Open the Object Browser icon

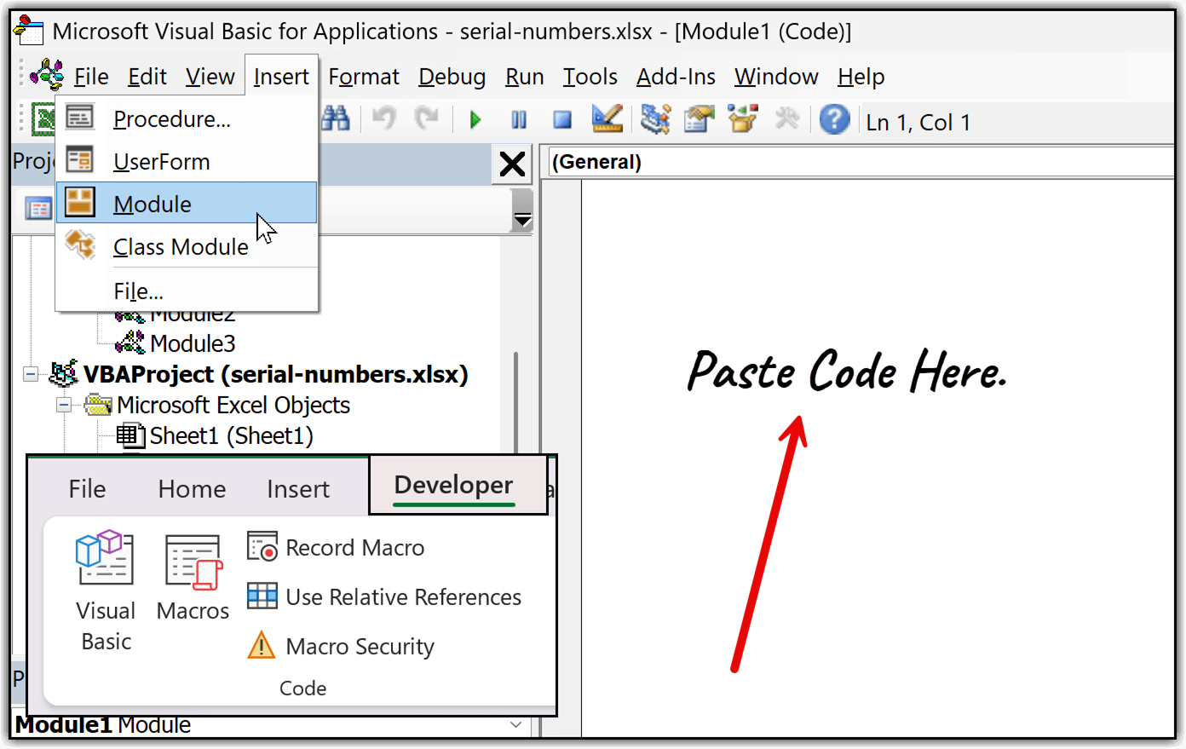[742, 119]
